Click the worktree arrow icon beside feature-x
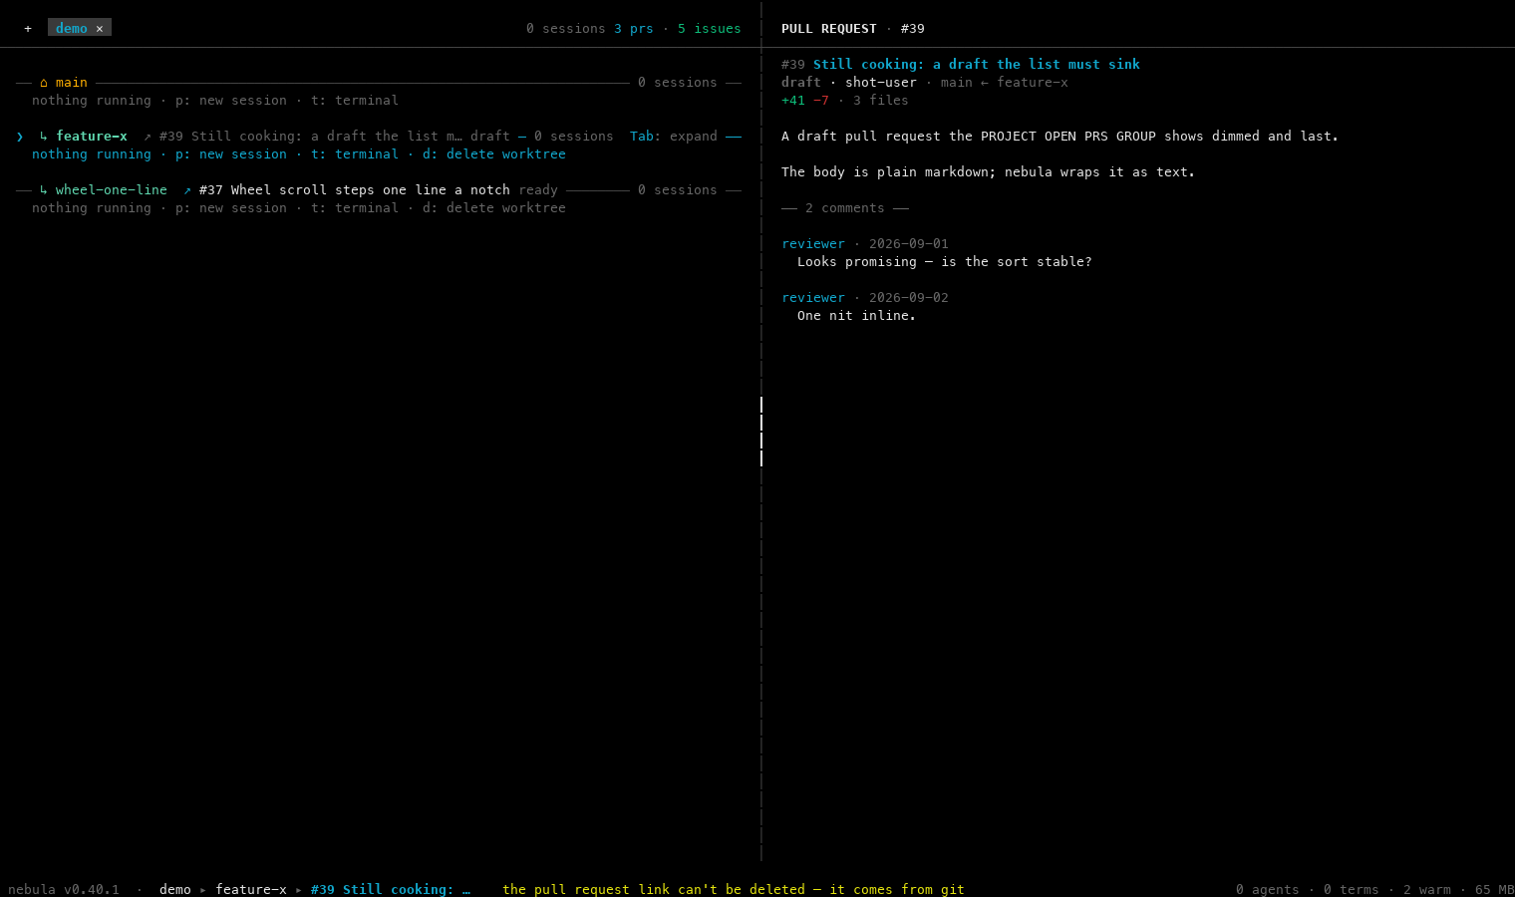Viewport: 1515px width, 897px height. [x=44, y=137]
